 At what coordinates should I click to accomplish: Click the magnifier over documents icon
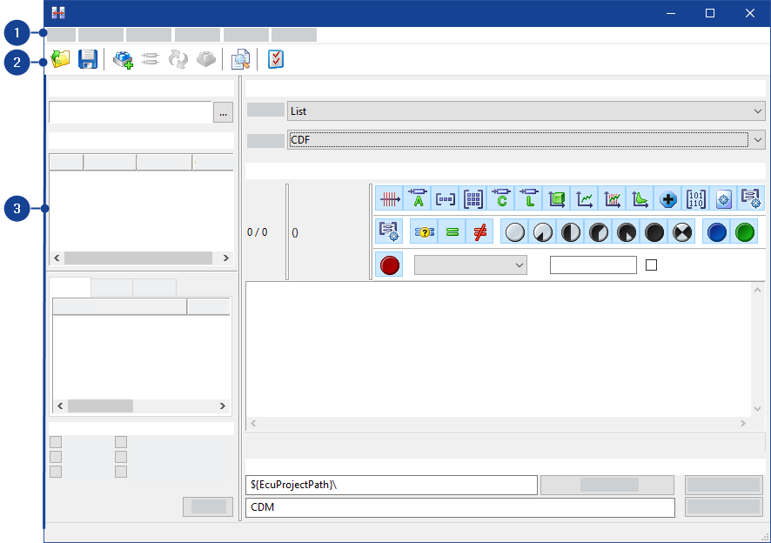(240, 59)
